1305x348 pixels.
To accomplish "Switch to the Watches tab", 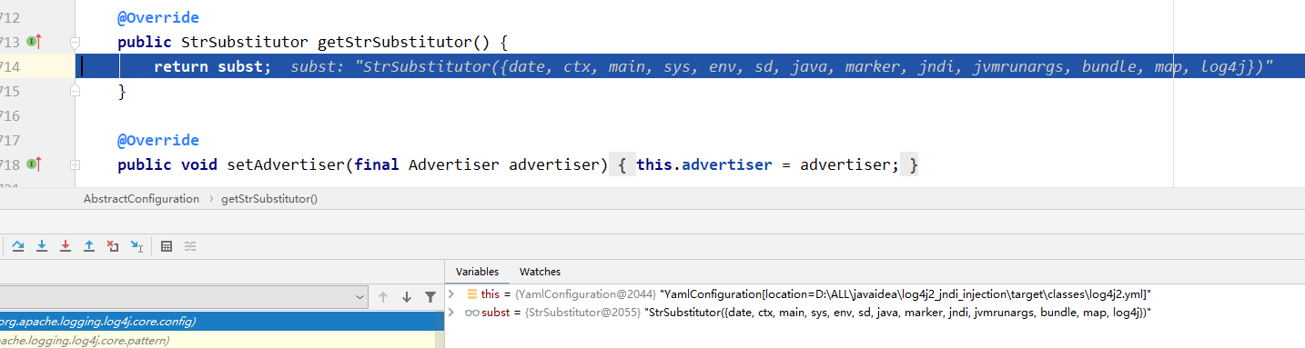I will (x=540, y=272).
